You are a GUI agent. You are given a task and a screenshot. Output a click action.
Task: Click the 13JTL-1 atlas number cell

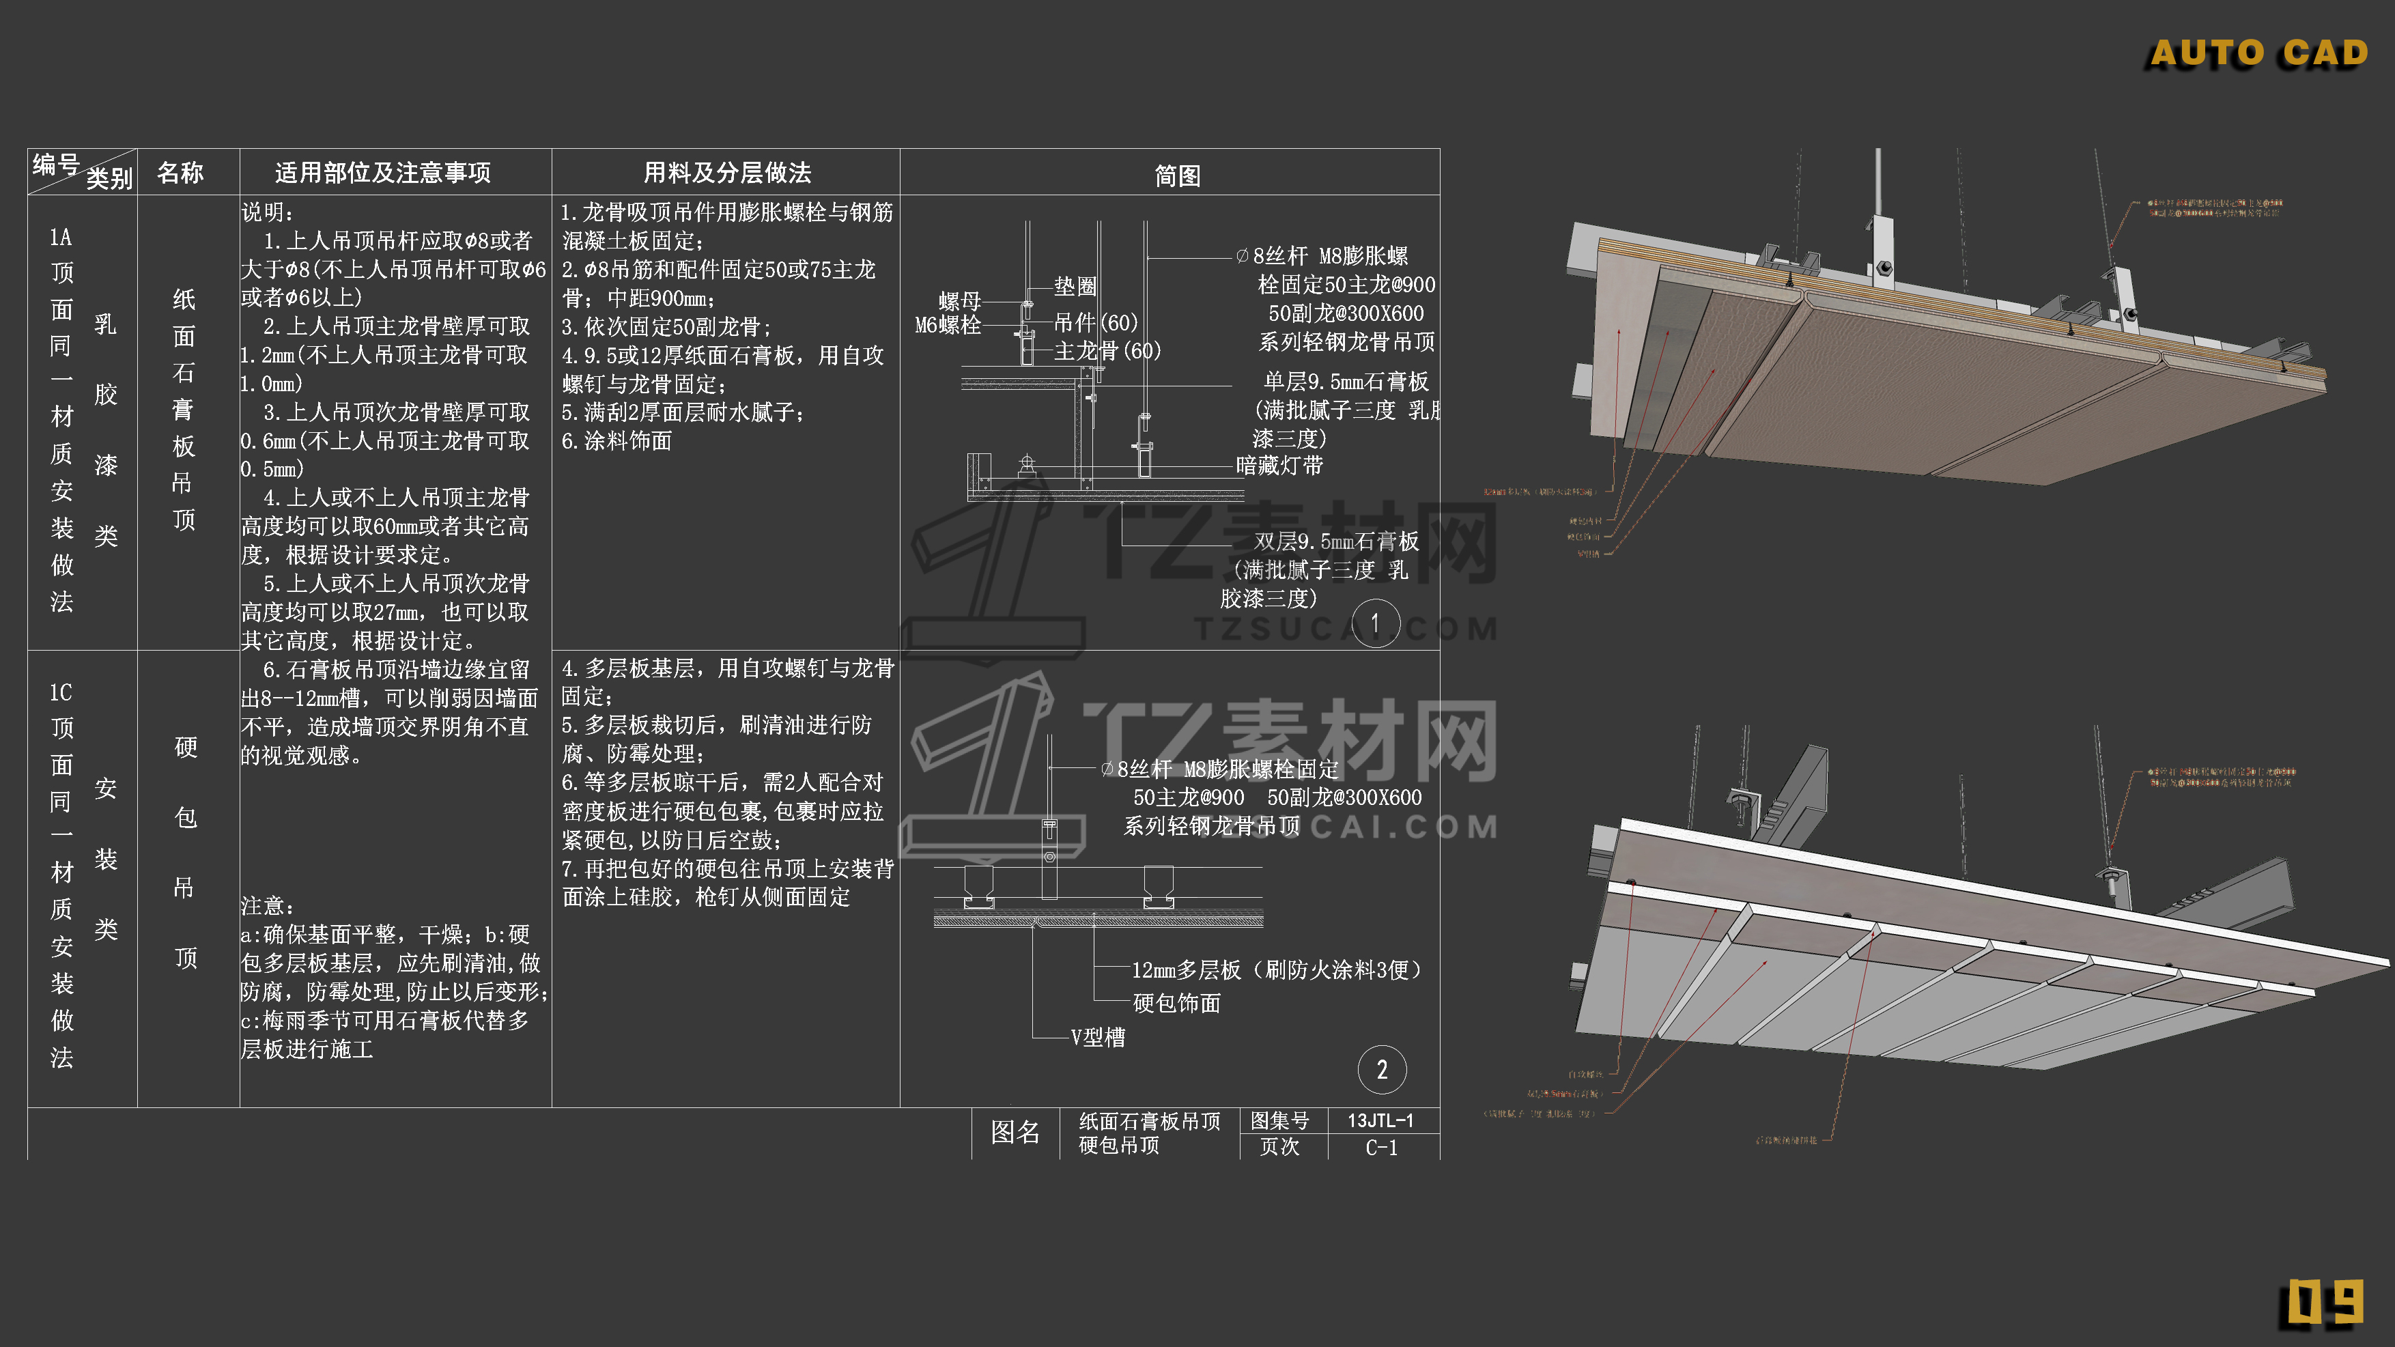pos(1380,1120)
